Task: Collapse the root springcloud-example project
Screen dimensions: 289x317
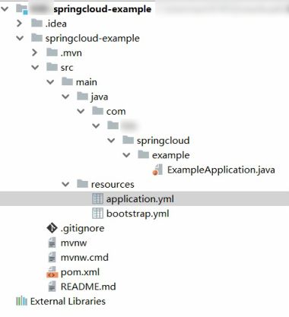Action: [5, 9]
